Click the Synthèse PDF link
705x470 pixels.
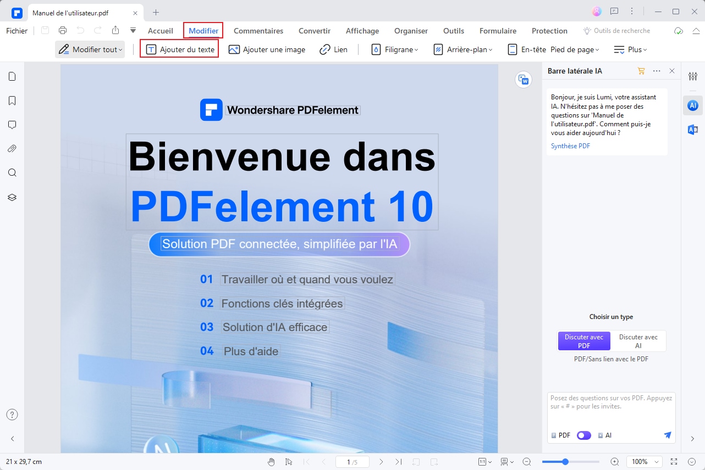570,146
